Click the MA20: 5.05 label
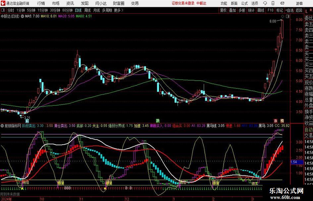The width and height of the screenshot is (313, 201). 66,16
